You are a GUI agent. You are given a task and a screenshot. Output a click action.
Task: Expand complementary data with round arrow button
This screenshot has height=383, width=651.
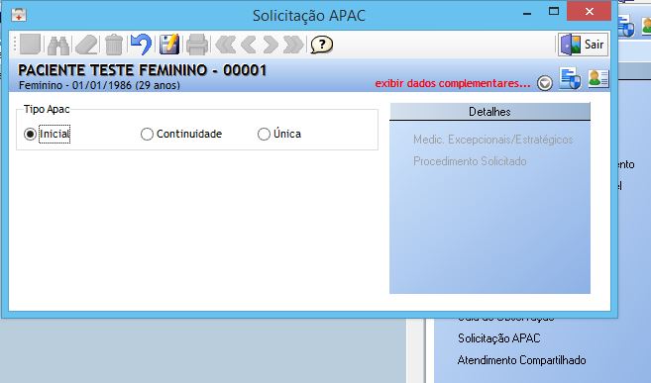coord(545,83)
